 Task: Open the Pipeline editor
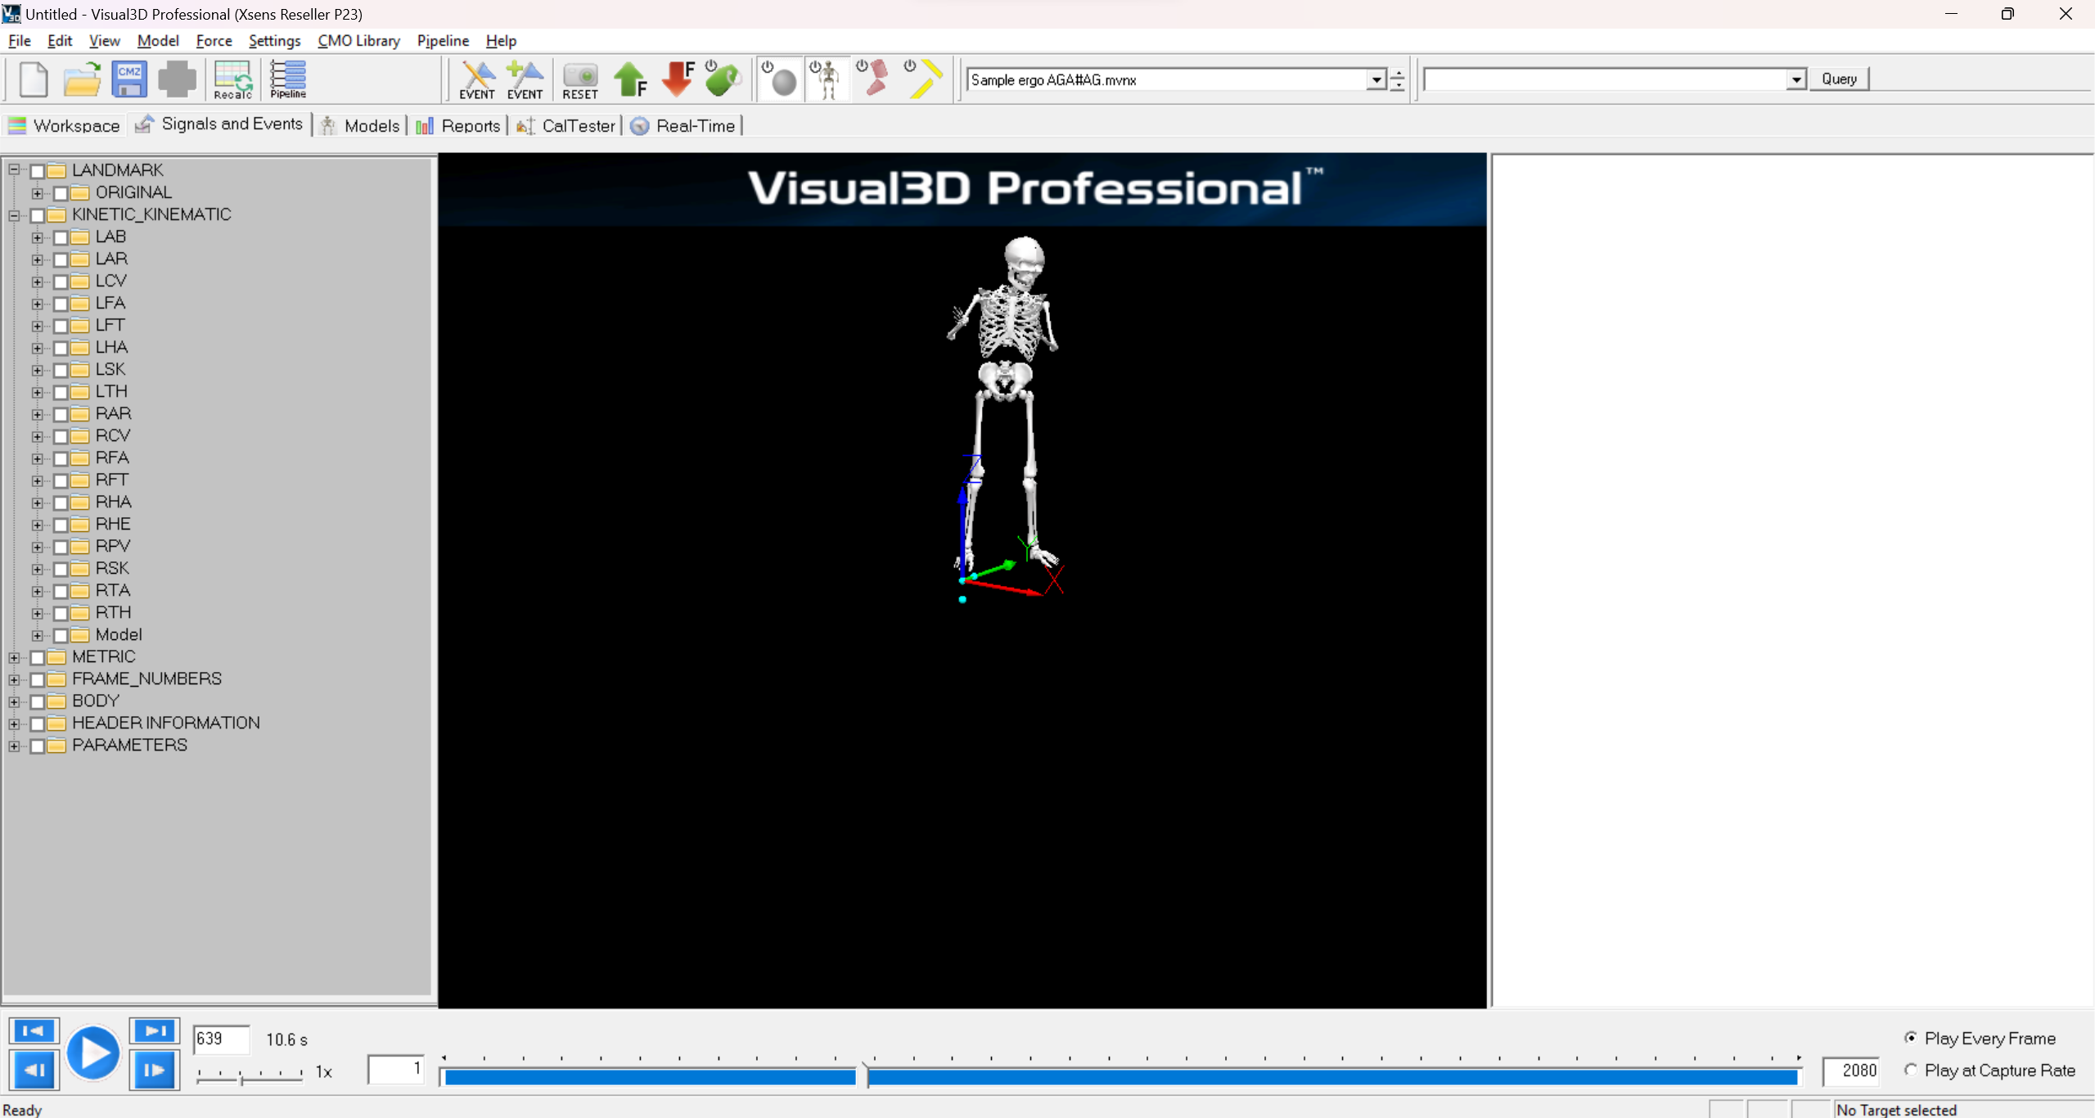coord(286,79)
